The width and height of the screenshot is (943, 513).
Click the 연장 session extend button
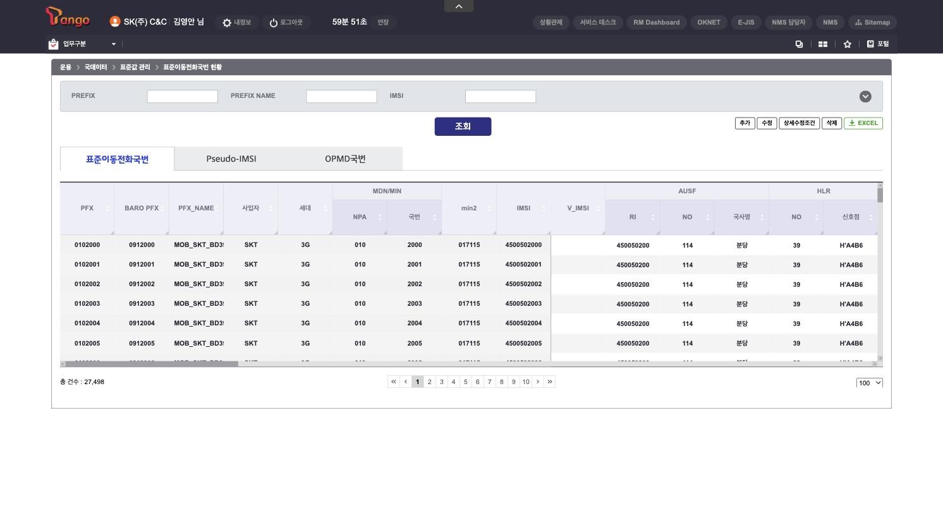coord(383,23)
